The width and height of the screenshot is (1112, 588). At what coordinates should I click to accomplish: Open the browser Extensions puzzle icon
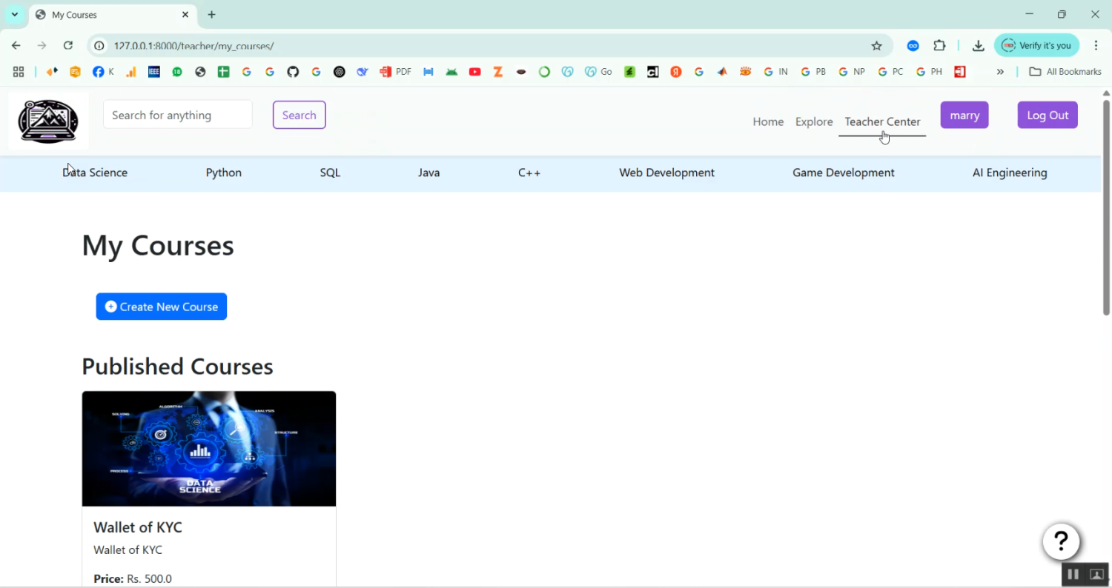(x=939, y=46)
